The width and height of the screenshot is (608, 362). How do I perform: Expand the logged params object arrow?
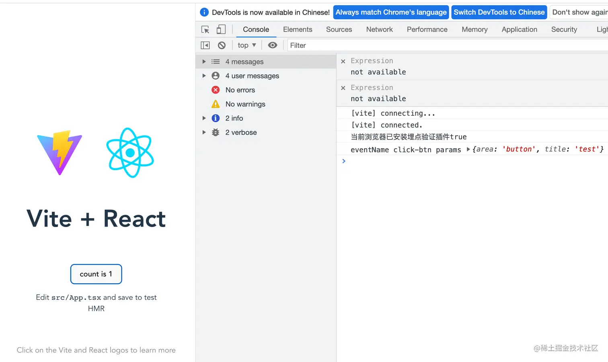[x=468, y=149]
